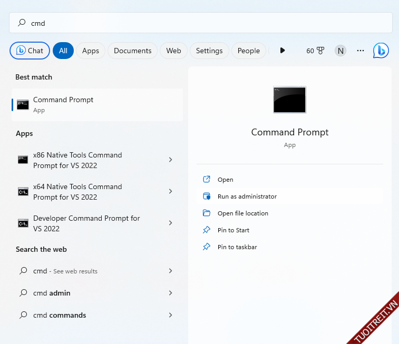The width and height of the screenshot is (399, 344).
Task: Select the Documents filter tab
Action: tap(132, 51)
